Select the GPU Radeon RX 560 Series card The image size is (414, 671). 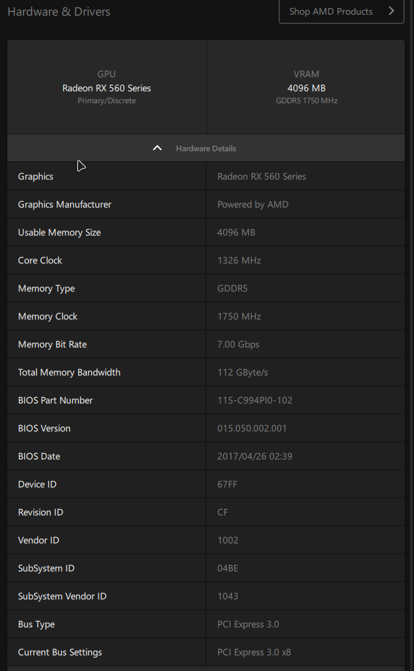[x=107, y=88]
